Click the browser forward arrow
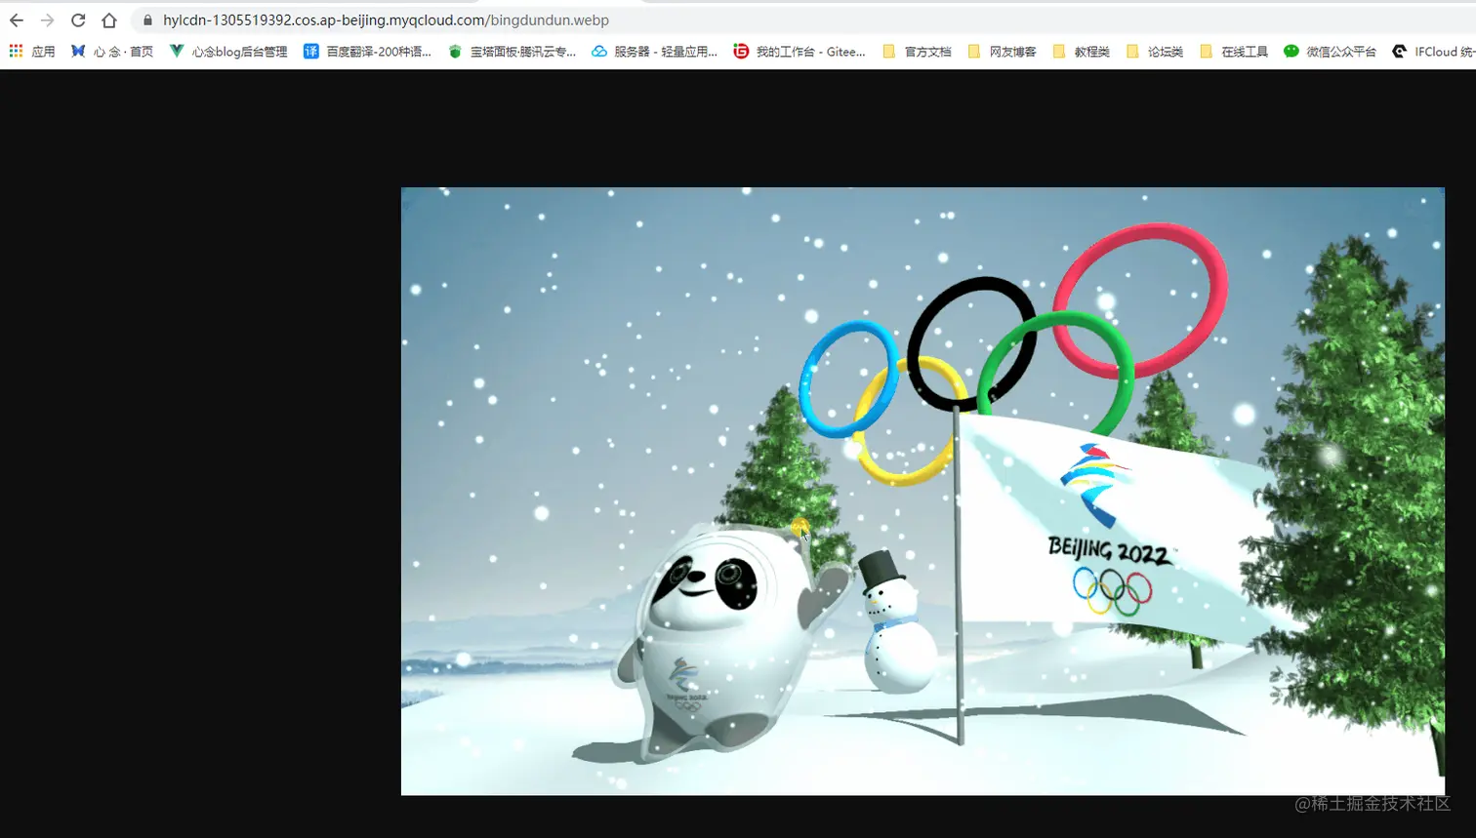 (47, 20)
